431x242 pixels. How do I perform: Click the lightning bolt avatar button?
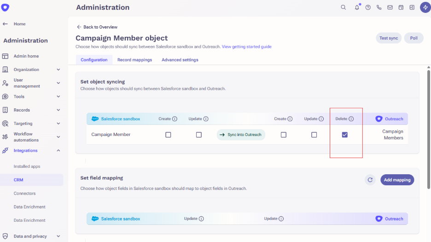(425, 7)
